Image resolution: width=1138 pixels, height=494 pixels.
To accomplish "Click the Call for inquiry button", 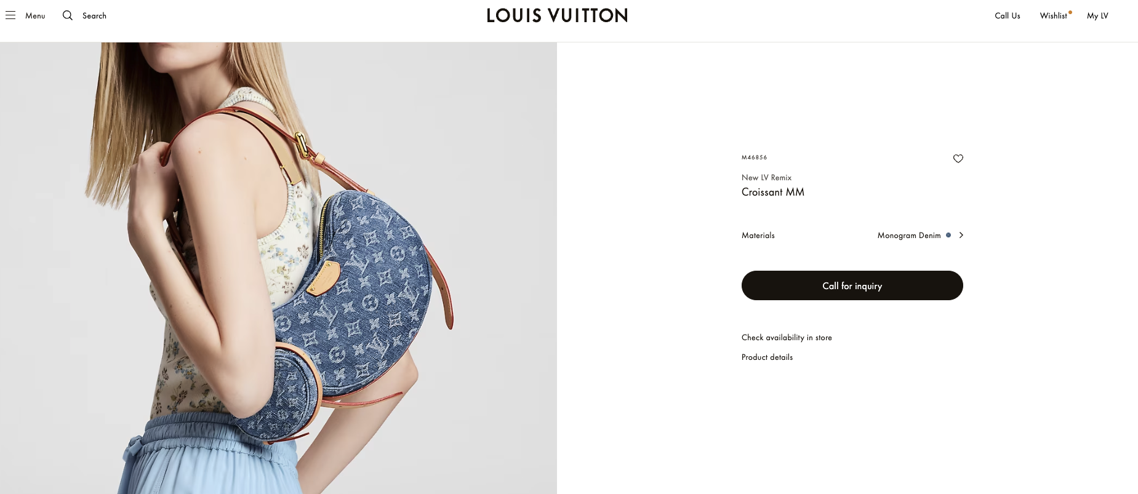I will [852, 285].
